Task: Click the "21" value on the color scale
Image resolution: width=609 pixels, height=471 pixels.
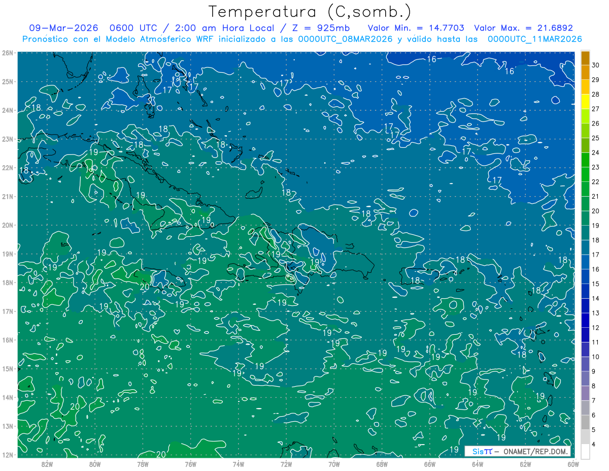Action: (596, 196)
